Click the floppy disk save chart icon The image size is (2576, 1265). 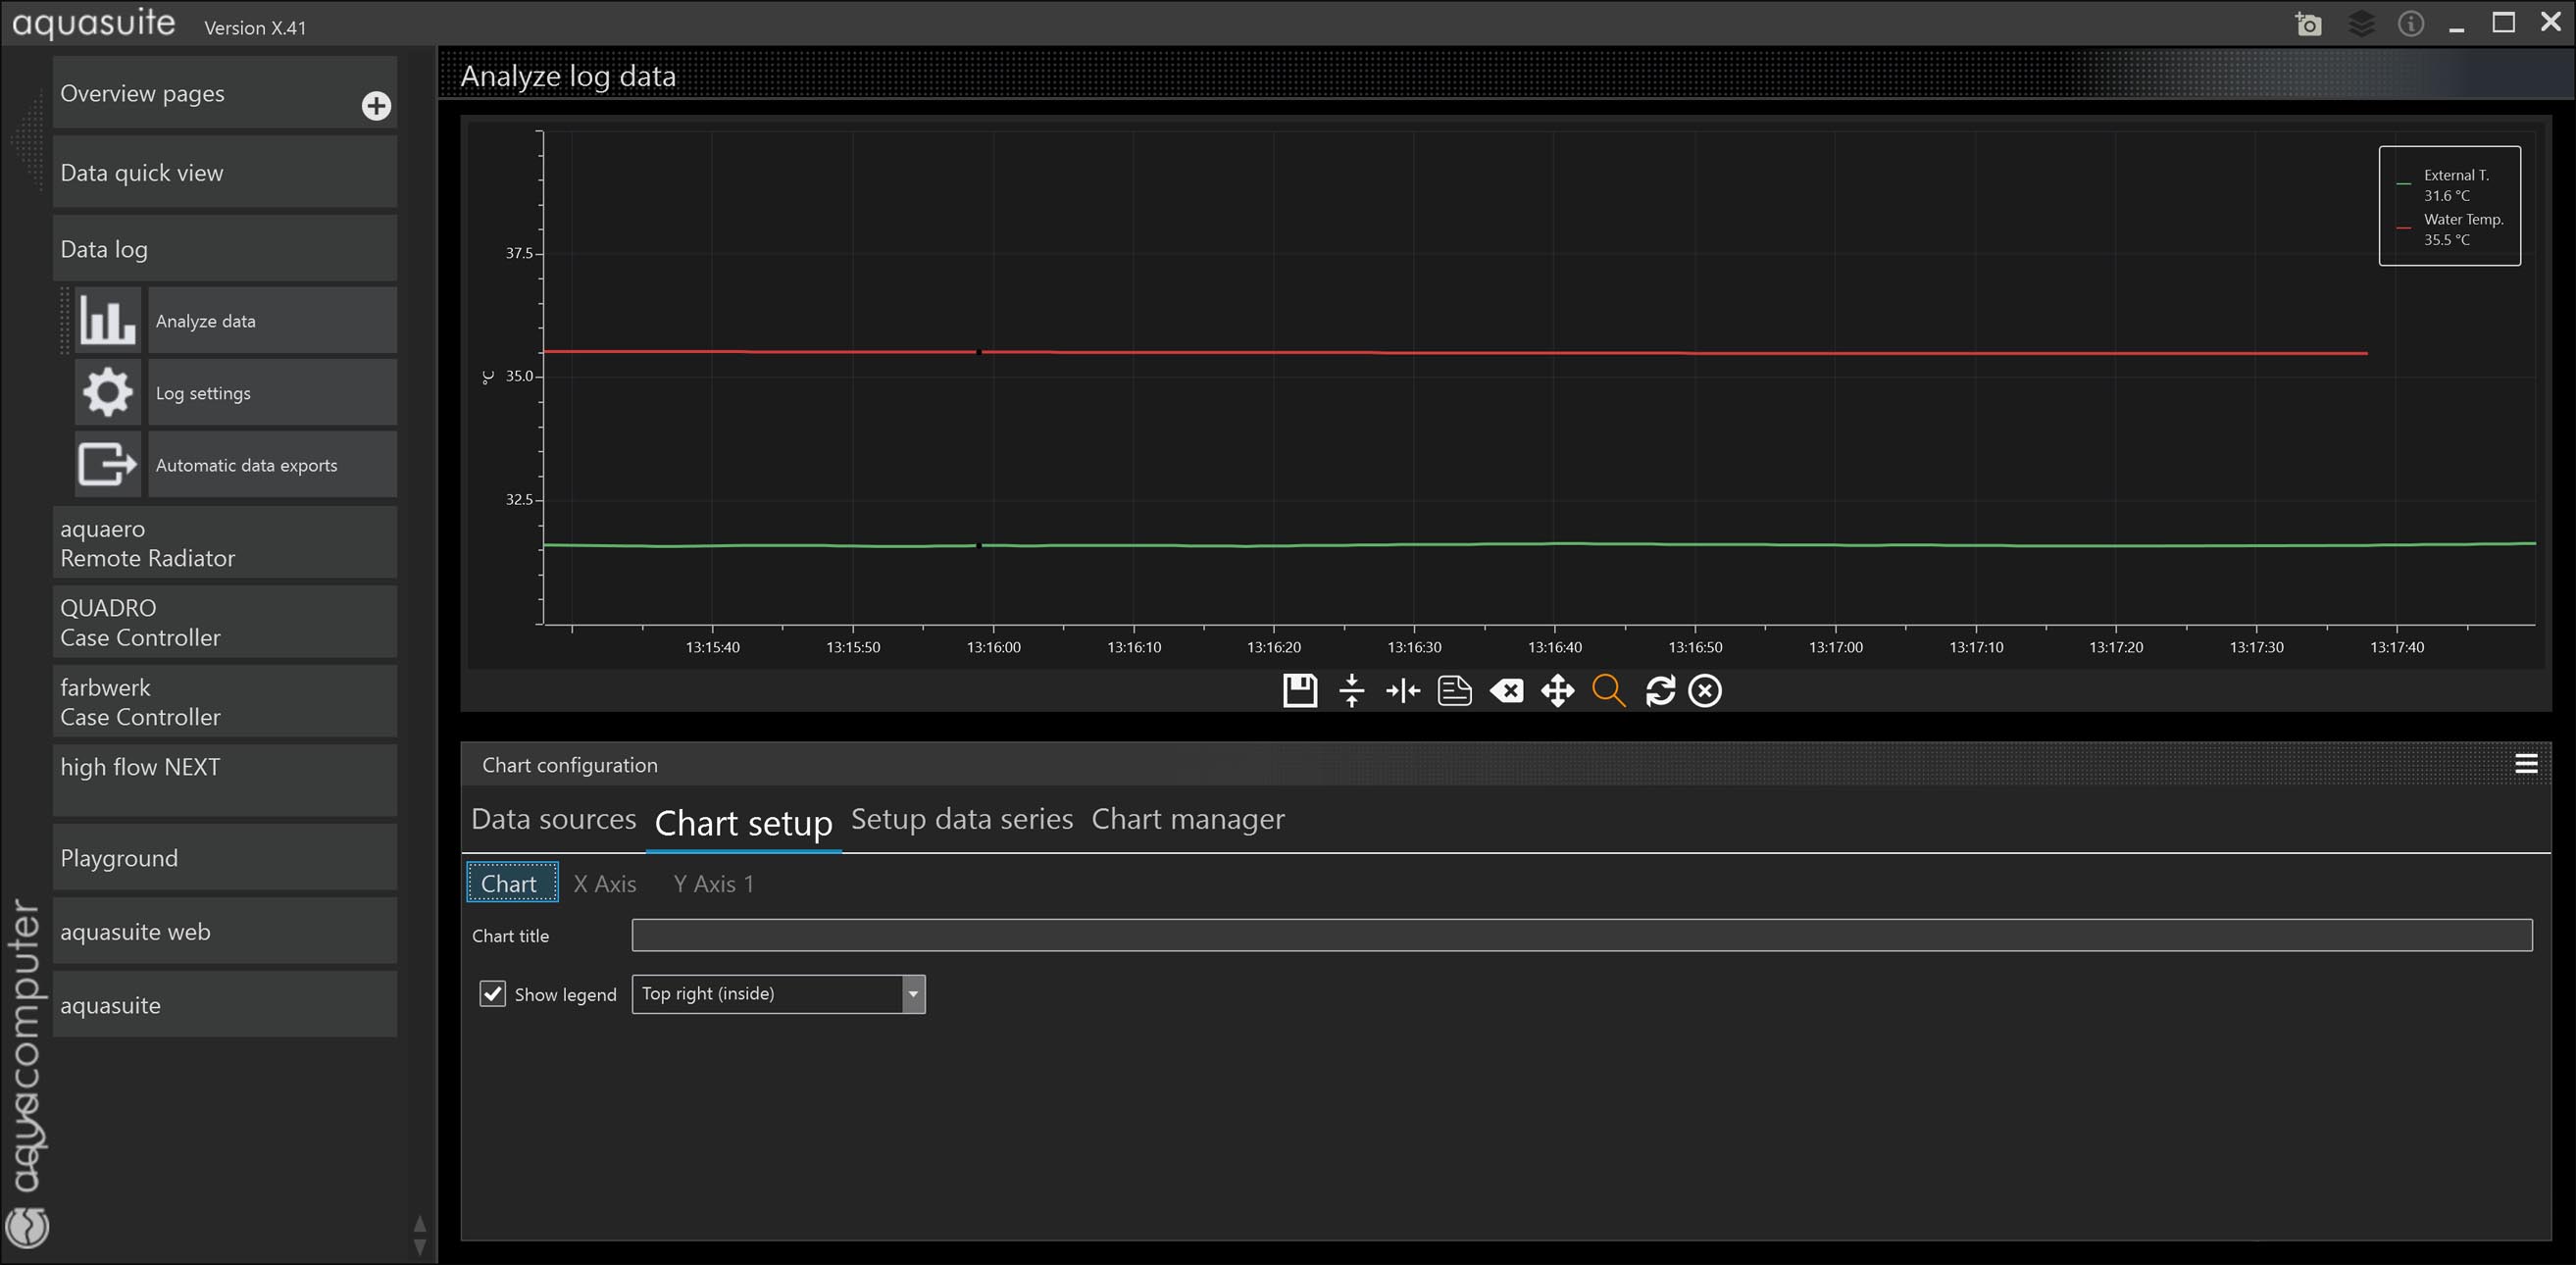point(1299,690)
